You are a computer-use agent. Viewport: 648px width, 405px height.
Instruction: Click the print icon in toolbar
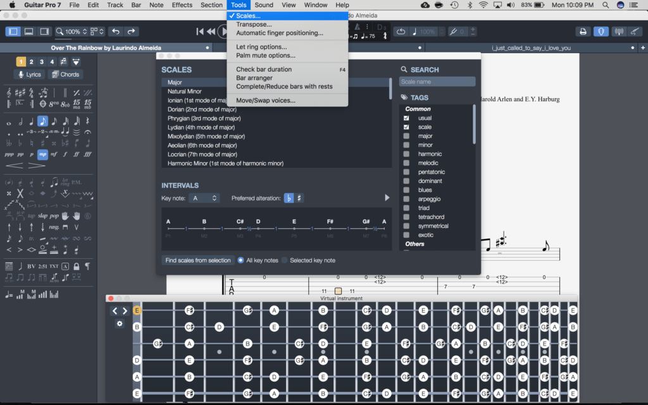pyautogui.click(x=583, y=32)
